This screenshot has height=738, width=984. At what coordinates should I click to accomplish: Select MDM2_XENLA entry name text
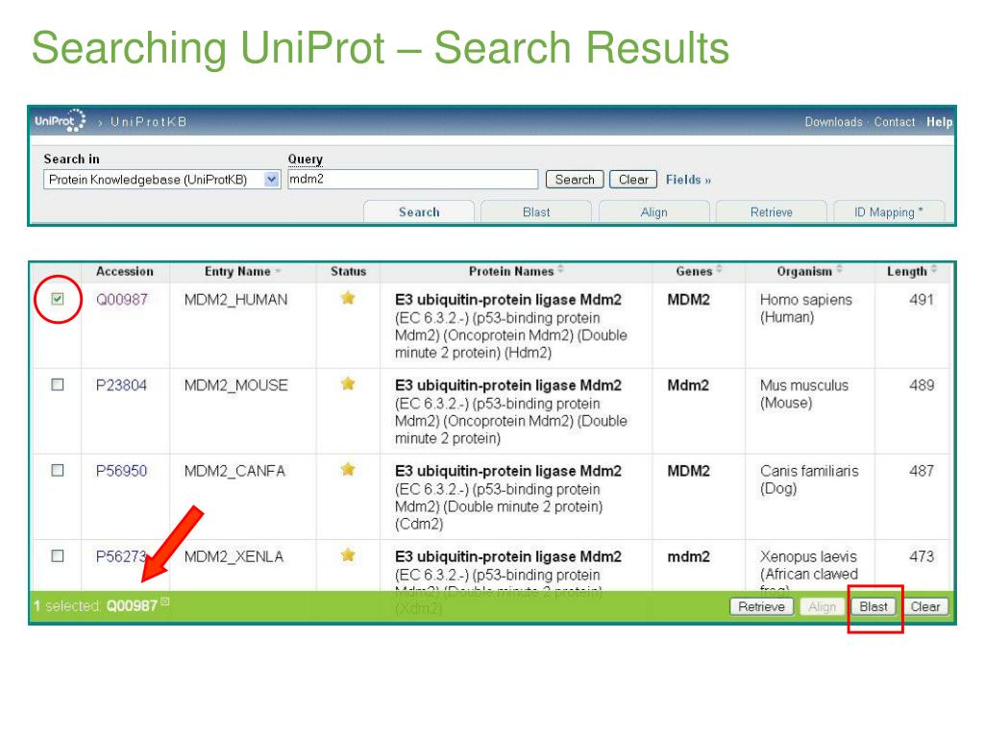(234, 556)
